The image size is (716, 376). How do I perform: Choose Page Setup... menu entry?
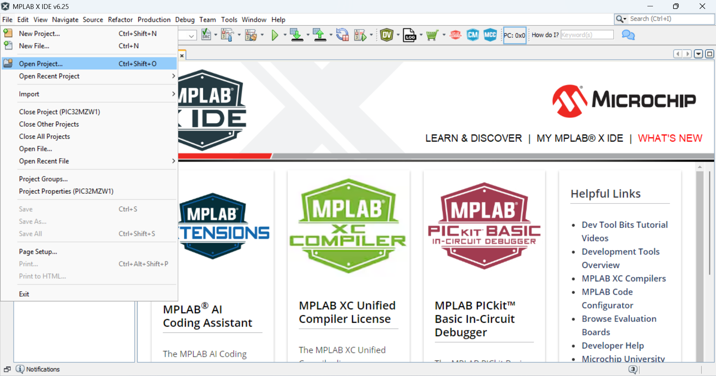pyautogui.click(x=89, y=252)
